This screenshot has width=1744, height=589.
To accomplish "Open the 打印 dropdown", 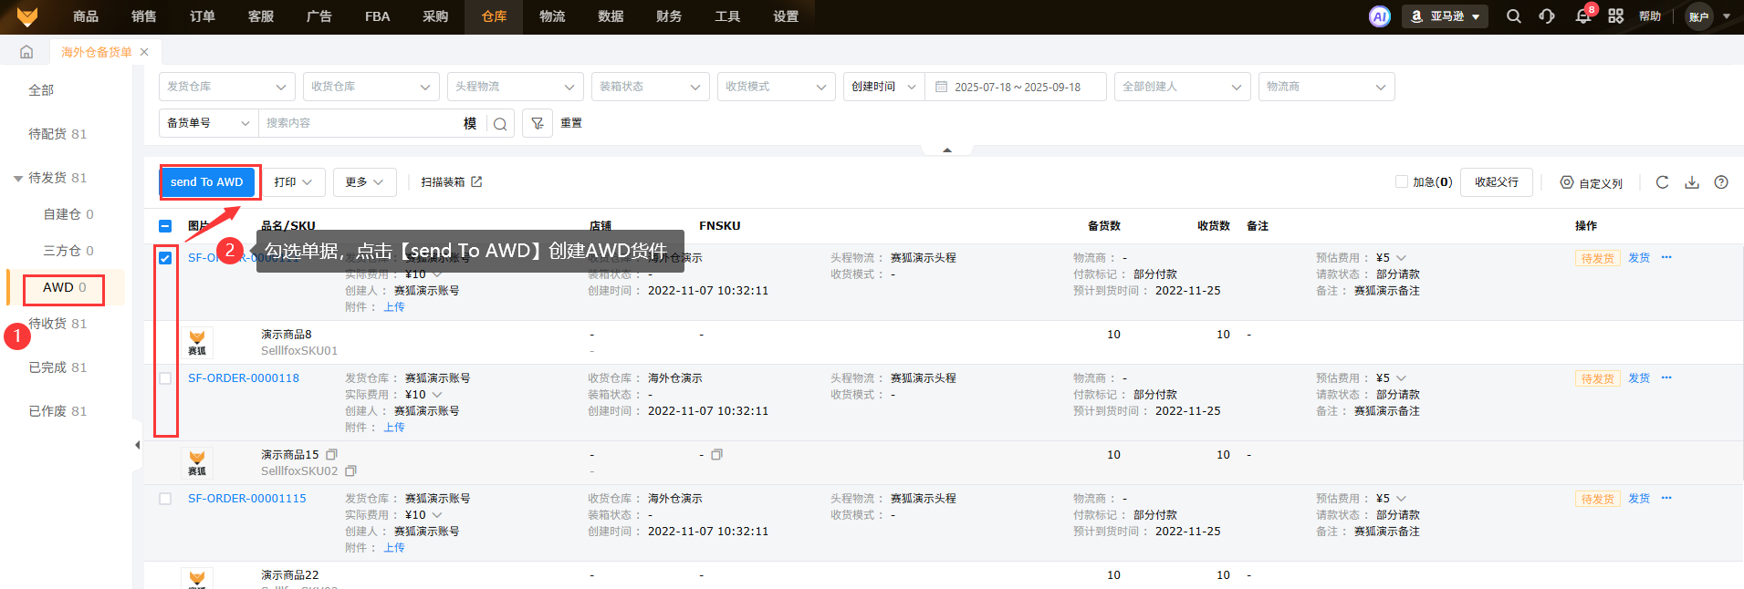I will (x=293, y=182).
